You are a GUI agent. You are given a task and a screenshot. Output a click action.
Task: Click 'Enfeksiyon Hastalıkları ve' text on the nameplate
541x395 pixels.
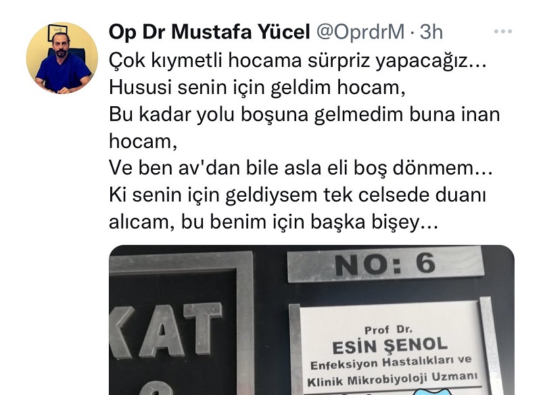pos(391,363)
